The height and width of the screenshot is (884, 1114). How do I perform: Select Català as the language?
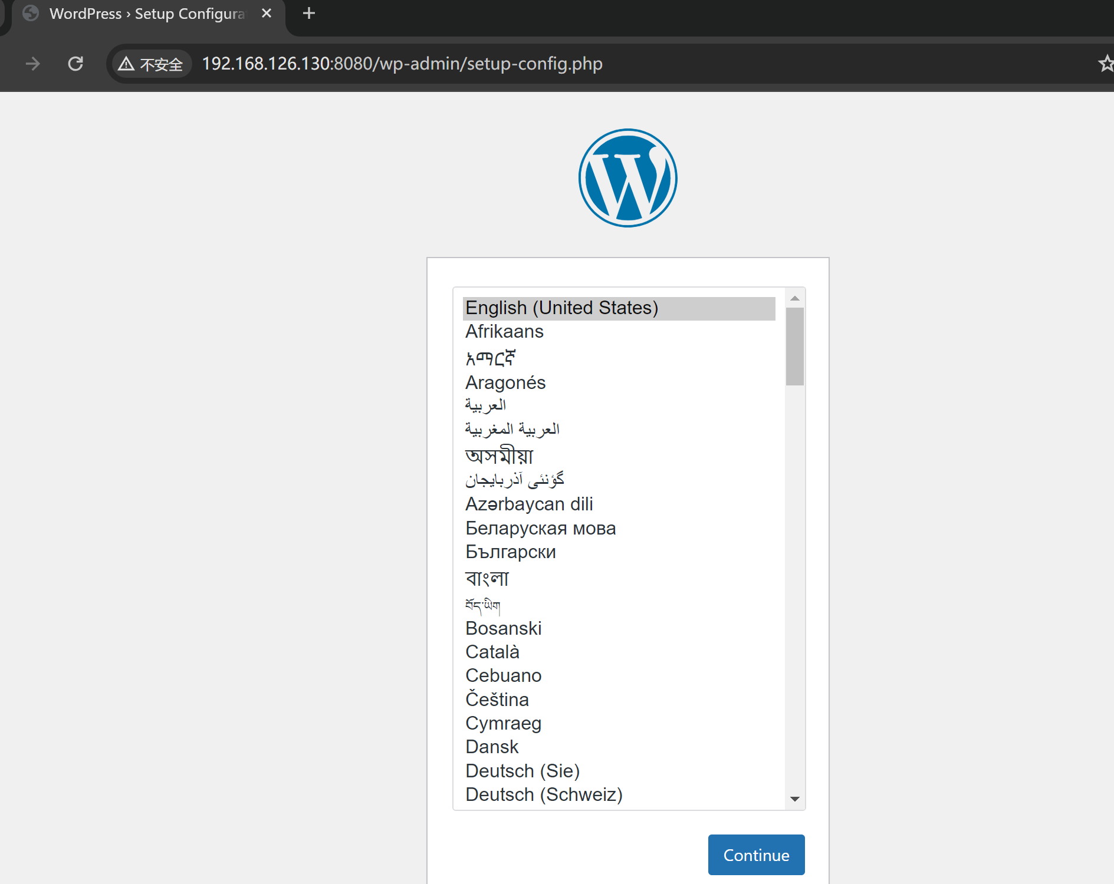492,652
